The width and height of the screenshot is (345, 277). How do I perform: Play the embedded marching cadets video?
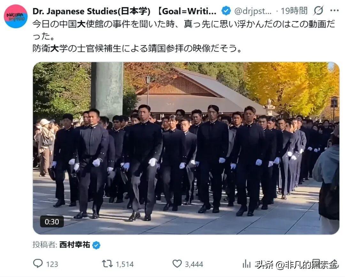186,148
